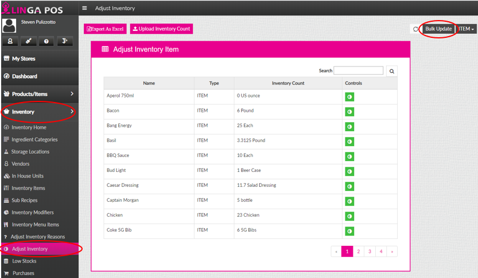This screenshot has height=278, width=478.
Task: Open the help question mark icon
Action: (46, 41)
